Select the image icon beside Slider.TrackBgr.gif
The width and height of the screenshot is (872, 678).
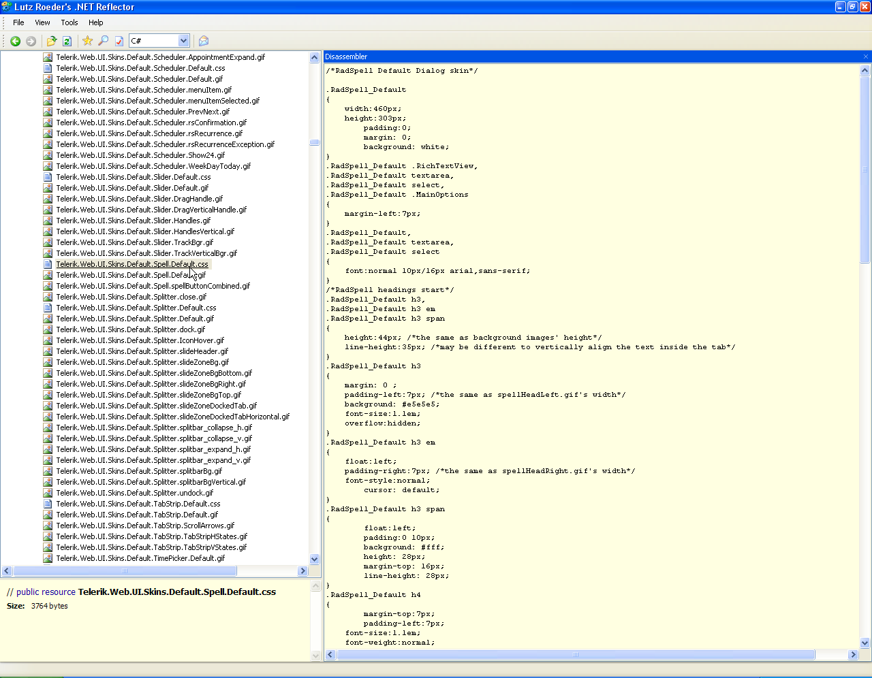[48, 242]
